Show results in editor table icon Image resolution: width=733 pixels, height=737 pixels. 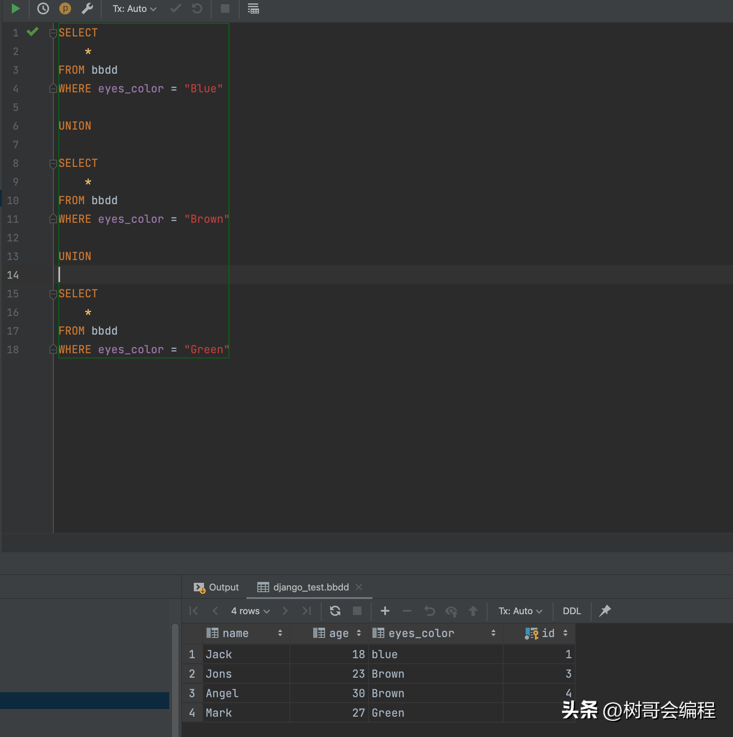253,8
